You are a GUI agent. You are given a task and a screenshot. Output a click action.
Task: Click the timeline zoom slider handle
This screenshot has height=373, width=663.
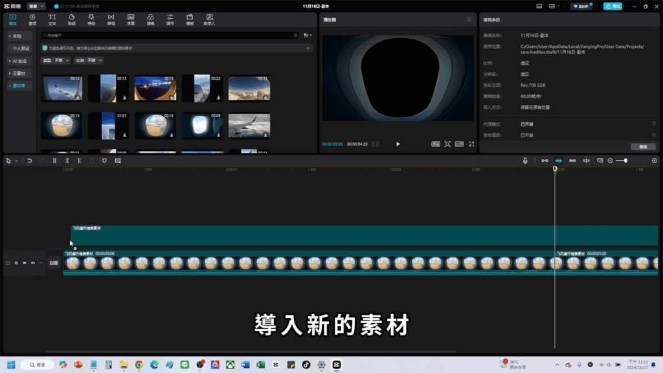pyautogui.click(x=625, y=161)
